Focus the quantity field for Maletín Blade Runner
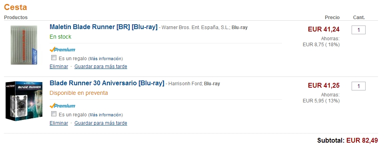This screenshot has height=153, width=384. (x=358, y=30)
